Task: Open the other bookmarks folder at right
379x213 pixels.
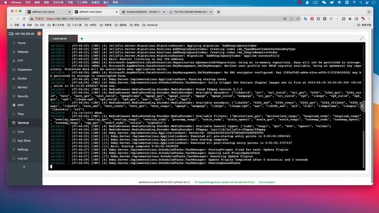Action: coord(364,25)
